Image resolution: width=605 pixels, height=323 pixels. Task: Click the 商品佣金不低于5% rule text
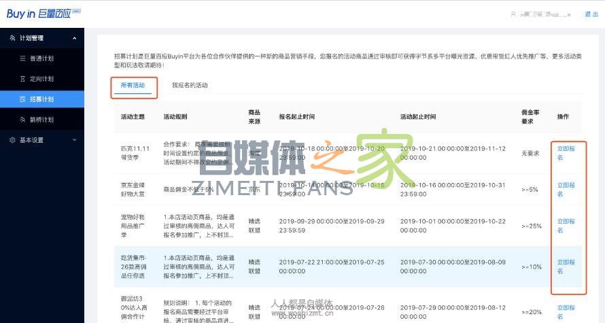point(188,190)
